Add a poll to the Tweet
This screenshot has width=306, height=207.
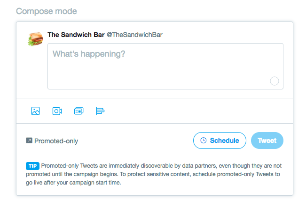point(100,111)
